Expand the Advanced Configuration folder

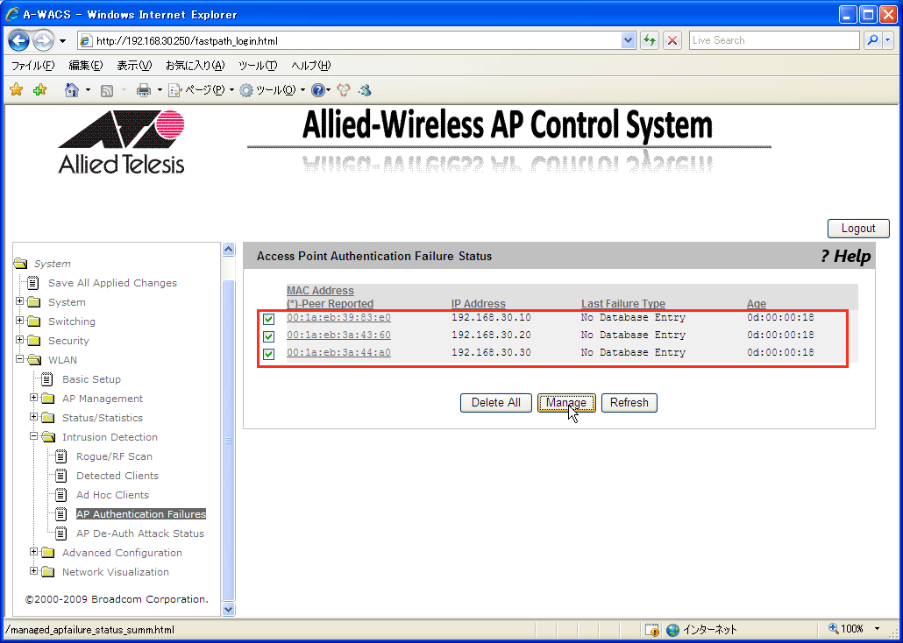pos(33,552)
